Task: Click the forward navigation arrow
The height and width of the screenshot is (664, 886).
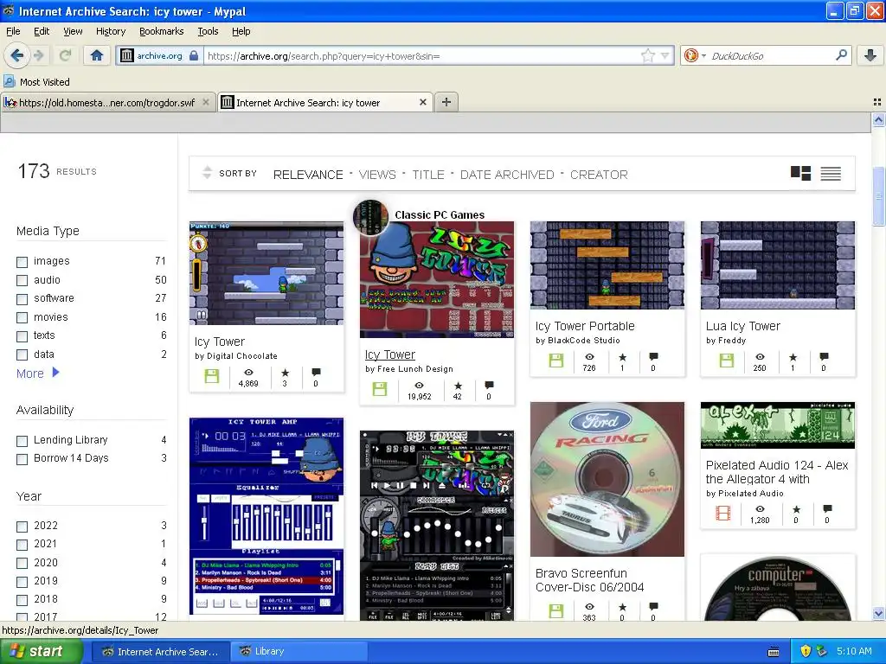Action: click(38, 55)
